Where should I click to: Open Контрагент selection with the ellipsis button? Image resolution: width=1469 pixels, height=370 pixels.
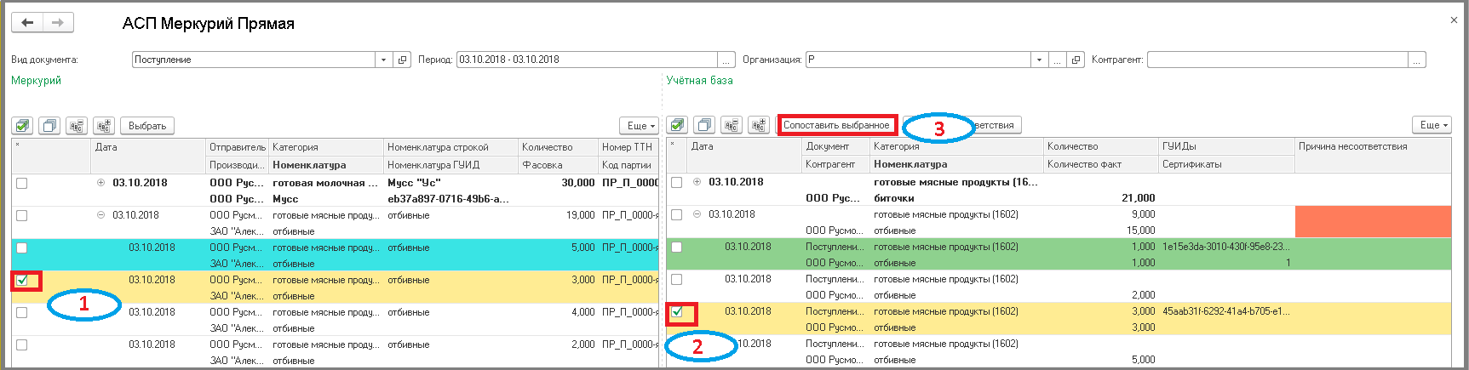tap(1417, 60)
